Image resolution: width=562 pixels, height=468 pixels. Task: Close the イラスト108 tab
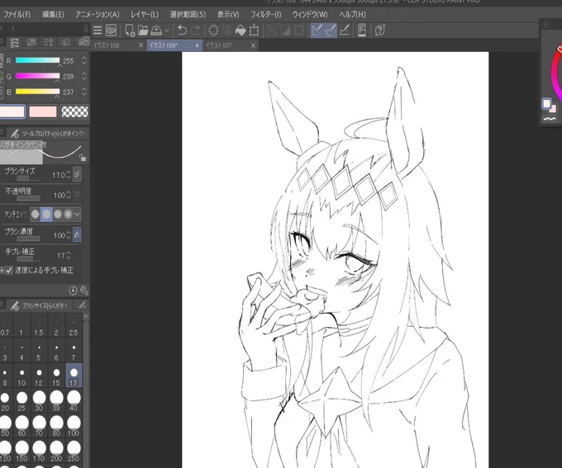[x=140, y=45]
